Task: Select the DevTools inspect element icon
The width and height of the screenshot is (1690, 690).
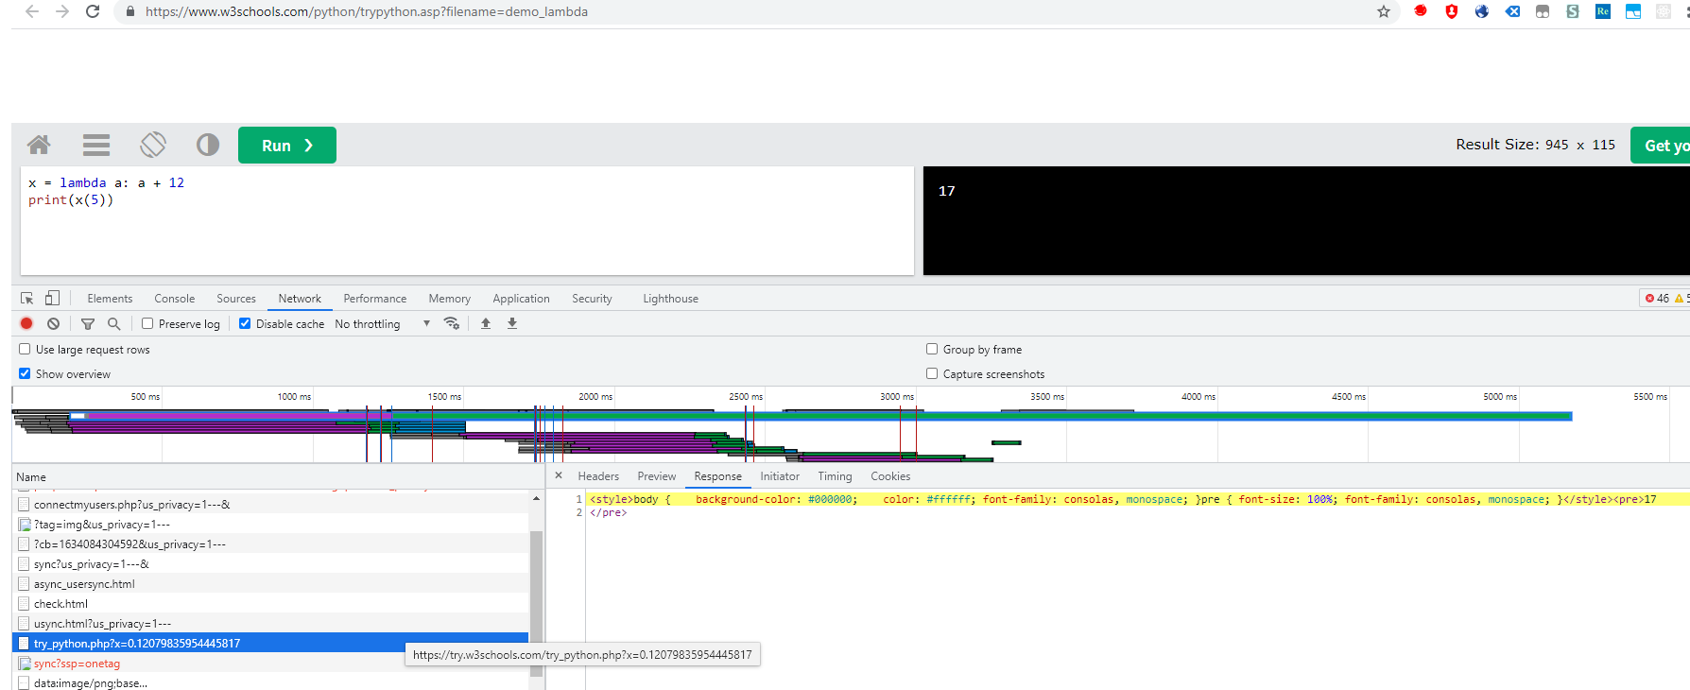Action: [x=27, y=298]
